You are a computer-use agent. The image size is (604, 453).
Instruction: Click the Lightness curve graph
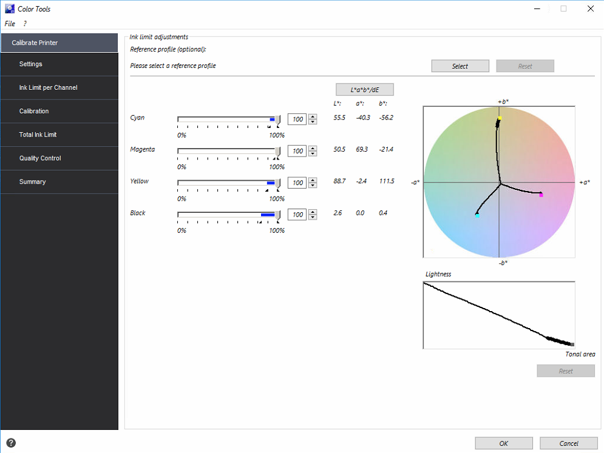point(499,315)
